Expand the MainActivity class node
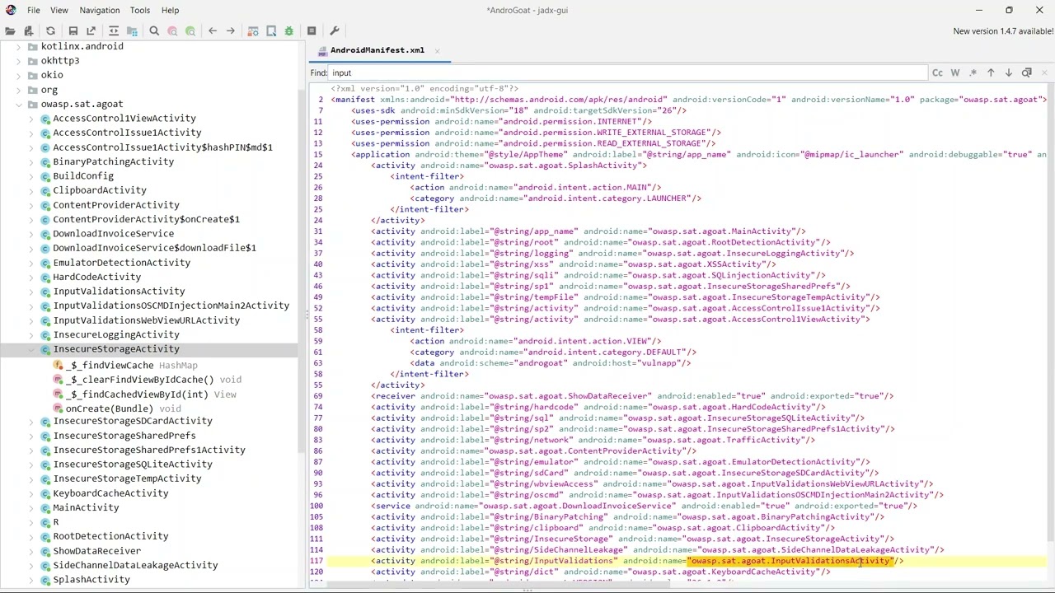This screenshot has width=1055, height=593. click(31, 507)
